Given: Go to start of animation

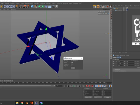Looking at the screenshot, I should [x=65, y=86].
